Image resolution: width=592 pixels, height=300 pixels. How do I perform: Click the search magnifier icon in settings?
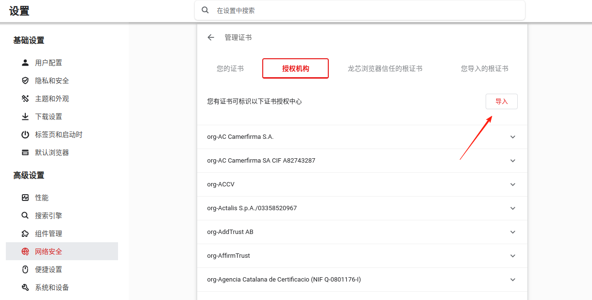pos(205,10)
